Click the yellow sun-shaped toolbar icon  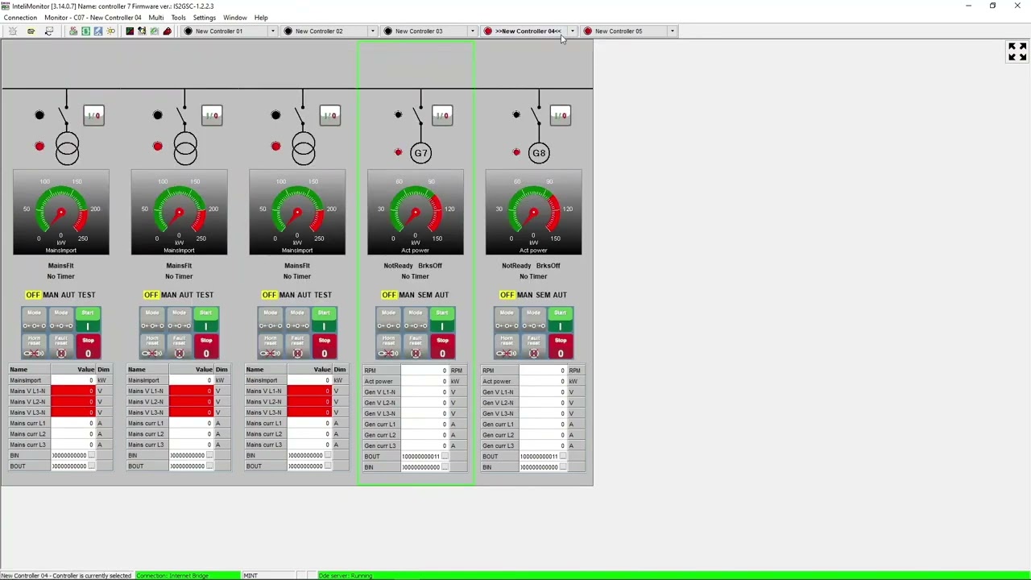point(111,31)
